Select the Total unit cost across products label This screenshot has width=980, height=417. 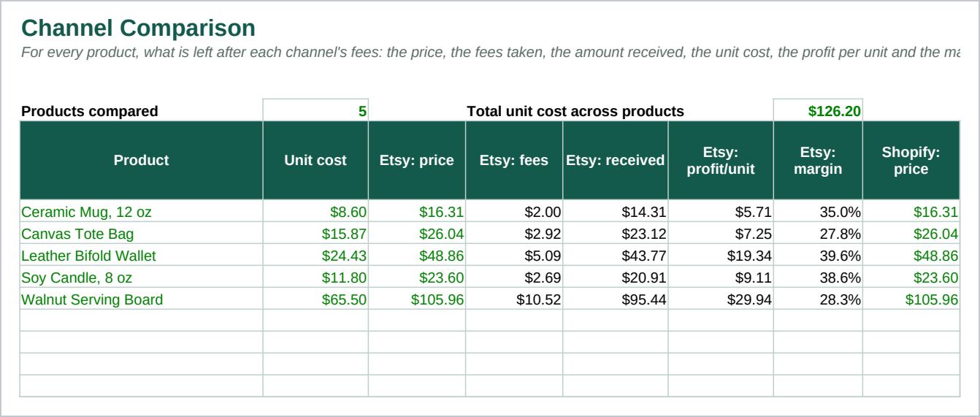pos(575,111)
